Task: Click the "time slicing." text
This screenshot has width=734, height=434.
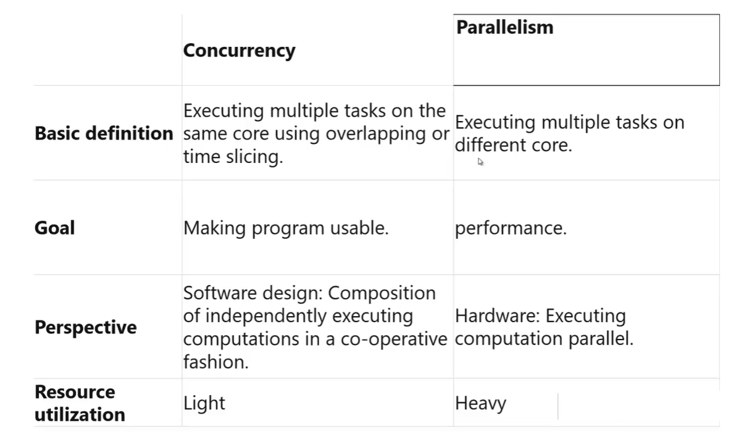Action: click(233, 157)
